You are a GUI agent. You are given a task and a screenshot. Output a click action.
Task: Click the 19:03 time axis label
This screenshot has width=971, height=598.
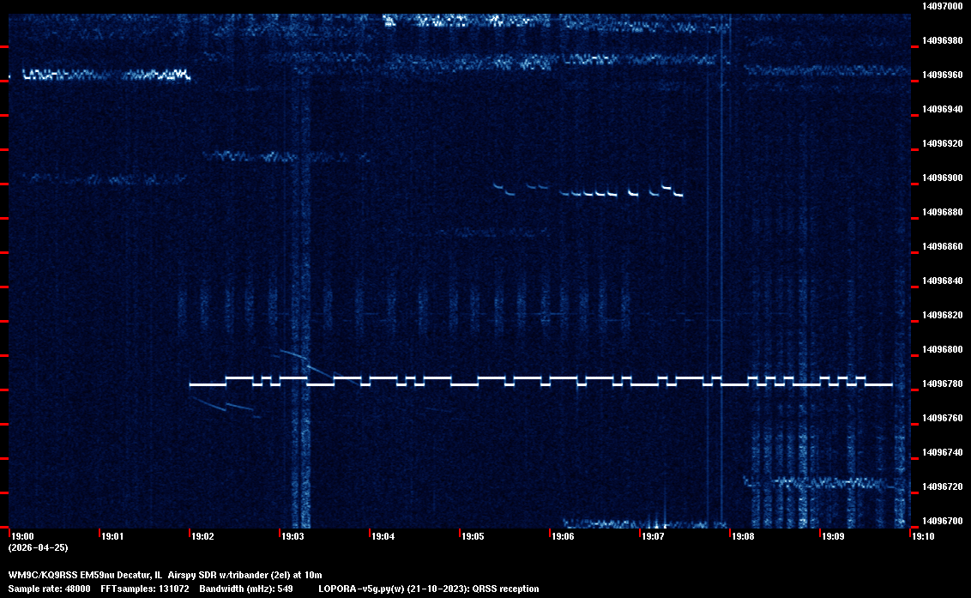[x=293, y=536]
